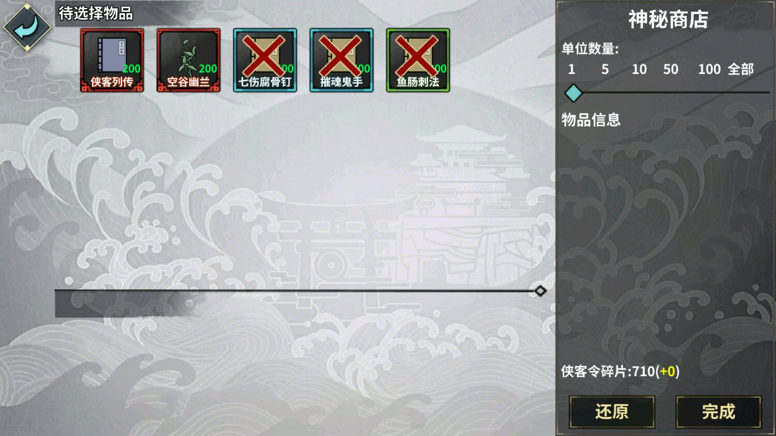Select the crossed-out 摧魂鬼手 item
Screen dimensions: 776x436
click(341, 60)
